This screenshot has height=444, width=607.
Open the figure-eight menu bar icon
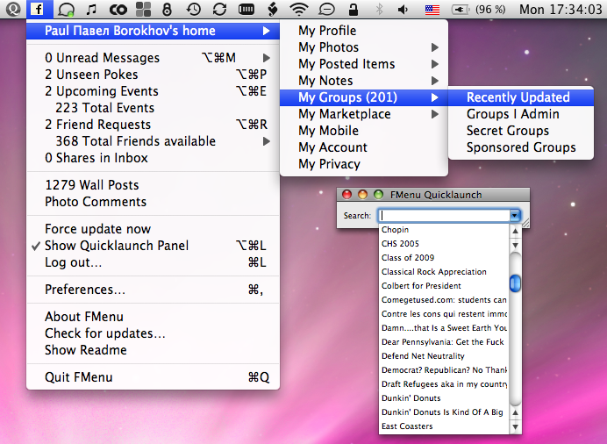[x=167, y=10]
